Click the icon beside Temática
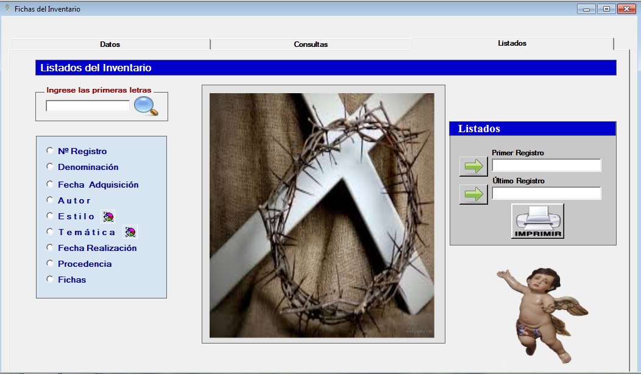The height and width of the screenshot is (374, 641). point(130,232)
